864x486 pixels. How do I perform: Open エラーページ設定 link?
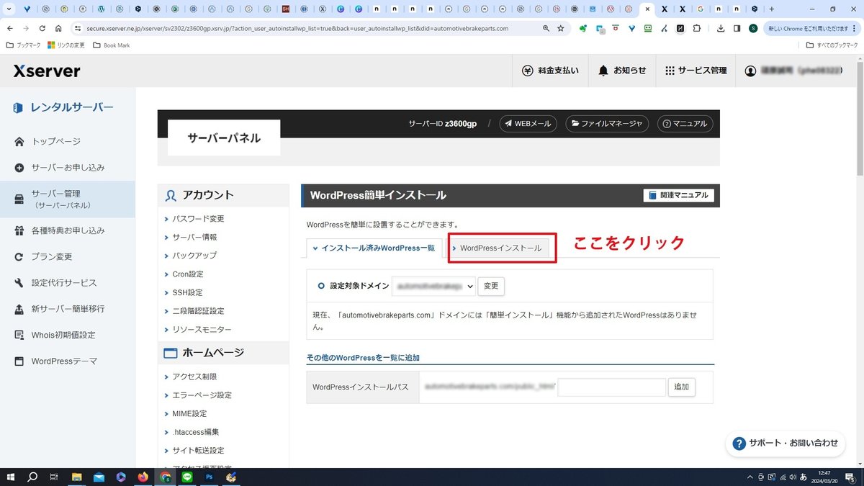(x=202, y=395)
